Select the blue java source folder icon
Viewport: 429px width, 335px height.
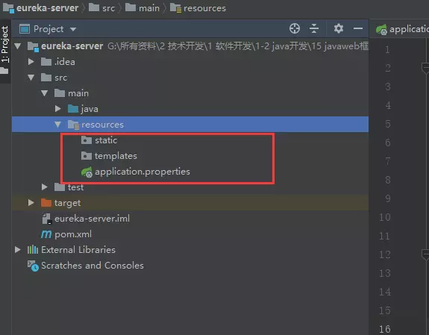click(x=73, y=109)
